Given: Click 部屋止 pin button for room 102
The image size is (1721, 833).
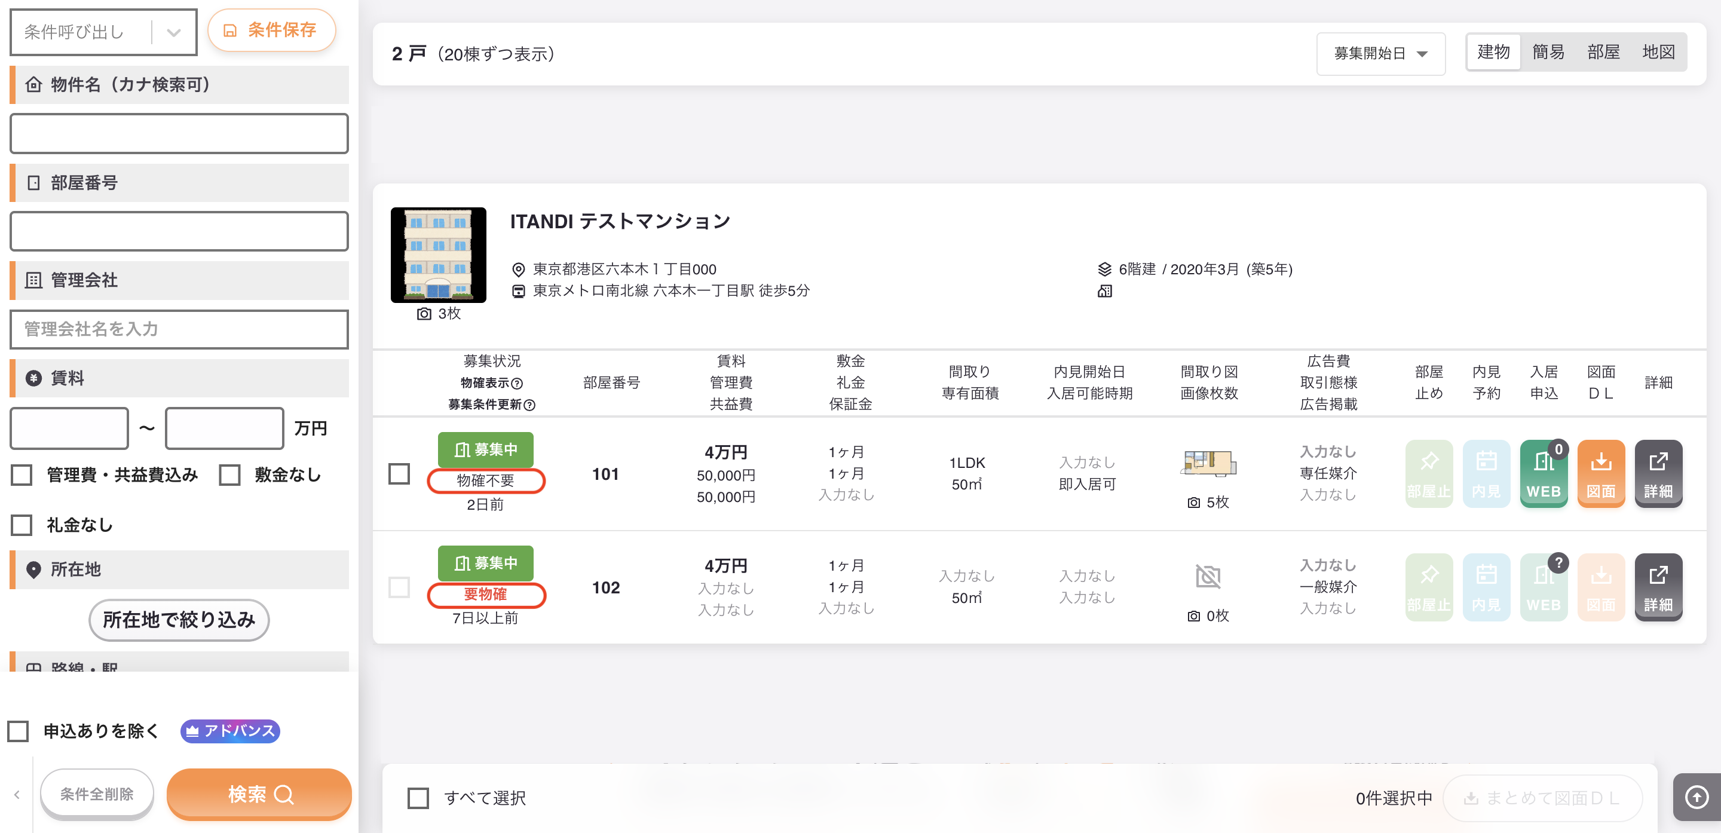Looking at the screenshot, I should [1428, 587].
